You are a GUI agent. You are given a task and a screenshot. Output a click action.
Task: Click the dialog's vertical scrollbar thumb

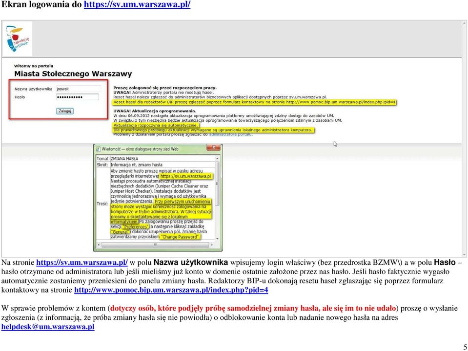(x=217, y=184)
